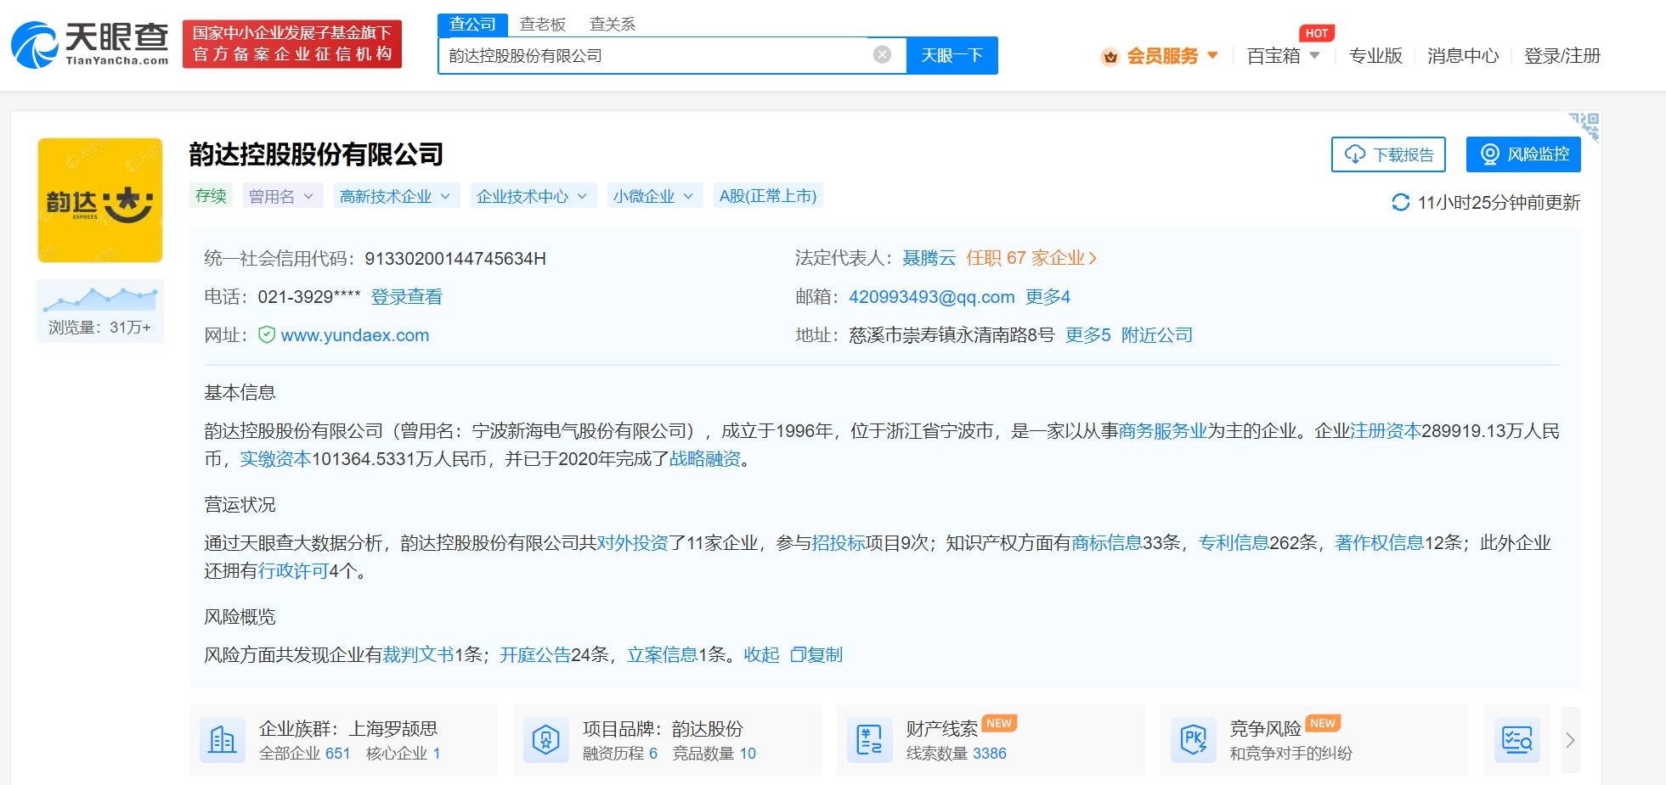Switch to the 查关系 tab
The height and width of the screenshot is (785, 1666).
pos(613,25)
